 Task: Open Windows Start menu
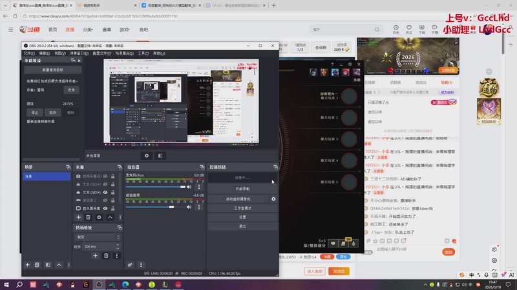tap(6, 284)
